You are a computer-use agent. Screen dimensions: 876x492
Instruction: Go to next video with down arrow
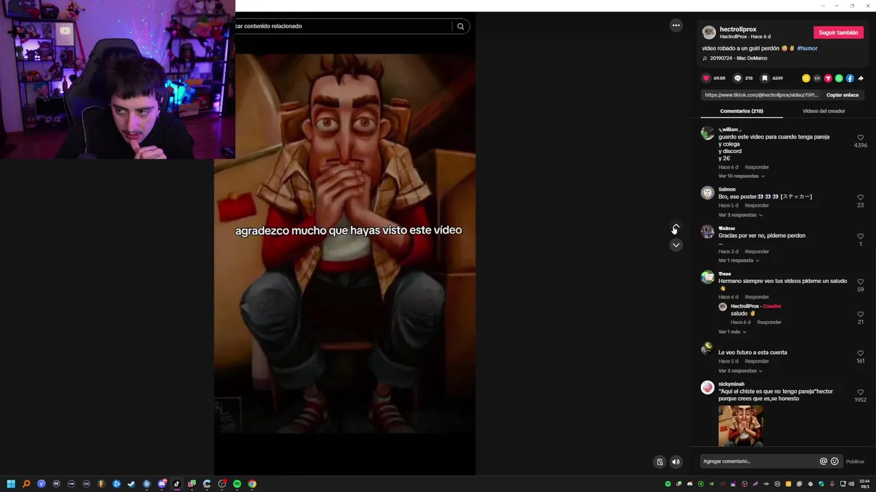tap(676, 245)
